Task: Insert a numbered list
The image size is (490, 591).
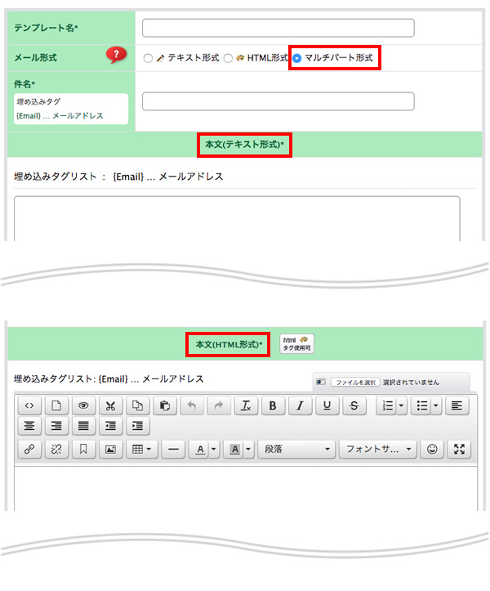Action: [387, 405]
